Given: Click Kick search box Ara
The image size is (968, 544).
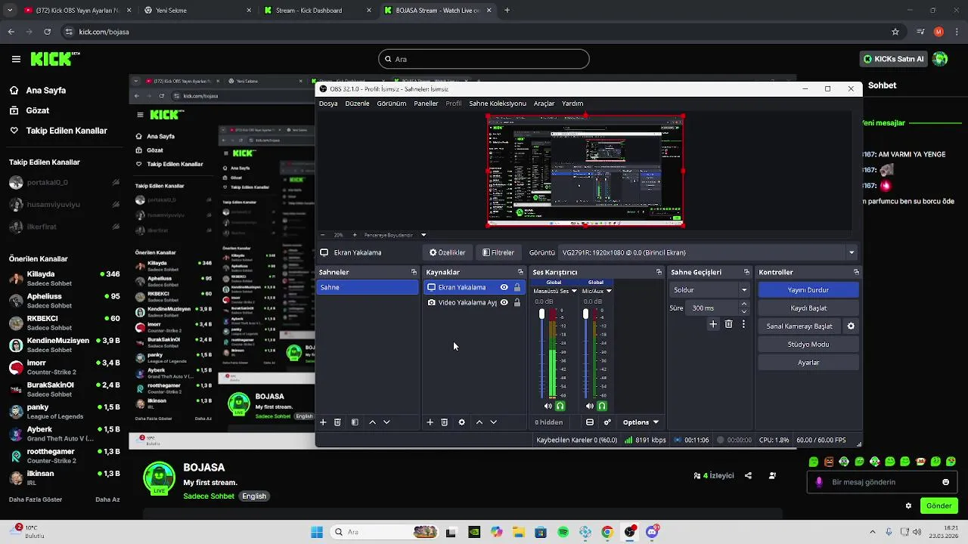Looking at the screenshot, I should click(x=484, y=59).
